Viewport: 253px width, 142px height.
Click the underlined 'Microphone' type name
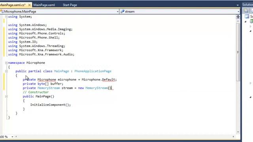(47, 80)
